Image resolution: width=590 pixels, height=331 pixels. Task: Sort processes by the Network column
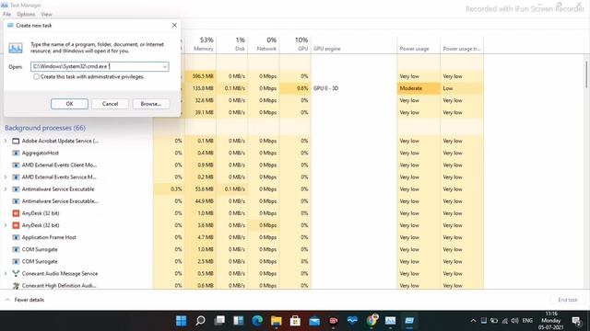(x=264, y=44)
